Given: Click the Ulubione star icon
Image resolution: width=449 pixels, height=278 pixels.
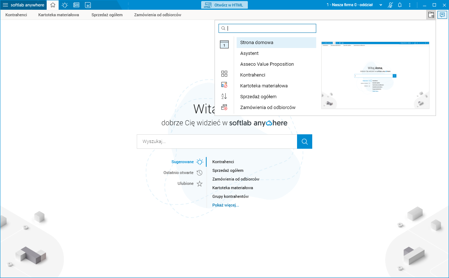Looking at the screenshot, I should [200, 184].
